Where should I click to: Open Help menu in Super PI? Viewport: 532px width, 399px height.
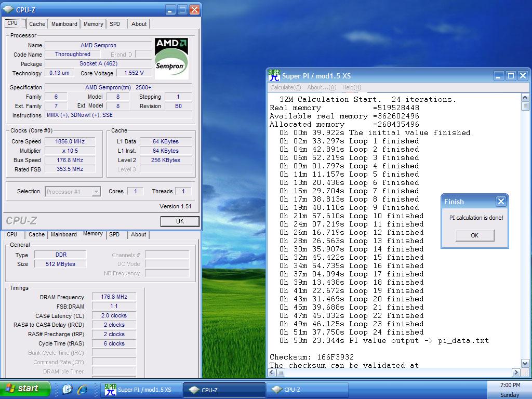(x=352, y=87)
